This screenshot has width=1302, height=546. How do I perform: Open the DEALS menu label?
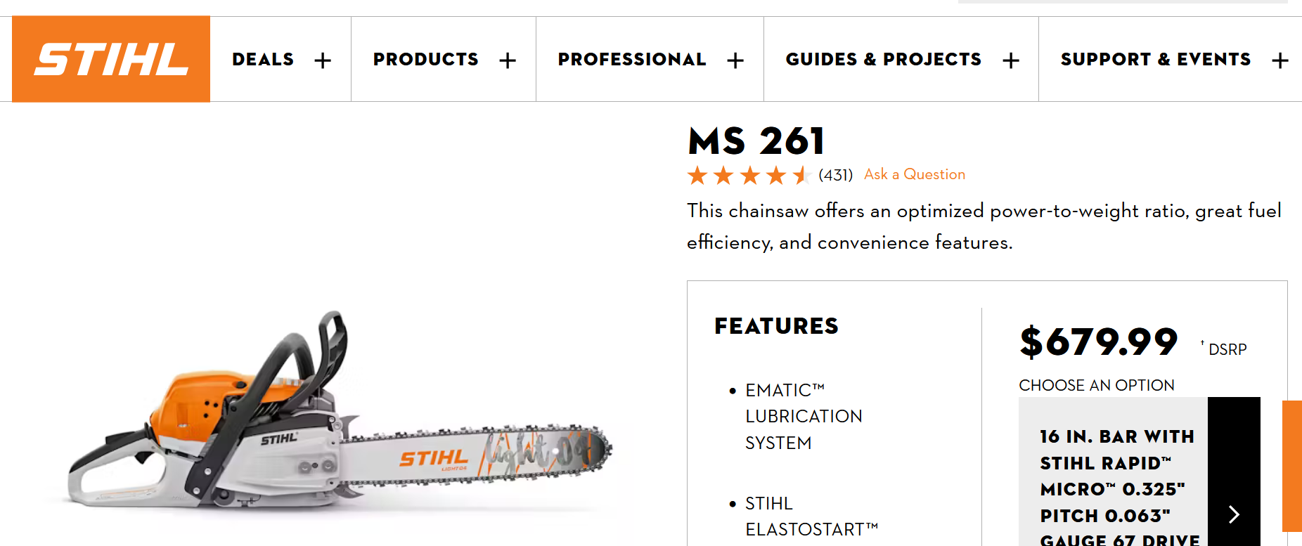tap(263, 60)
